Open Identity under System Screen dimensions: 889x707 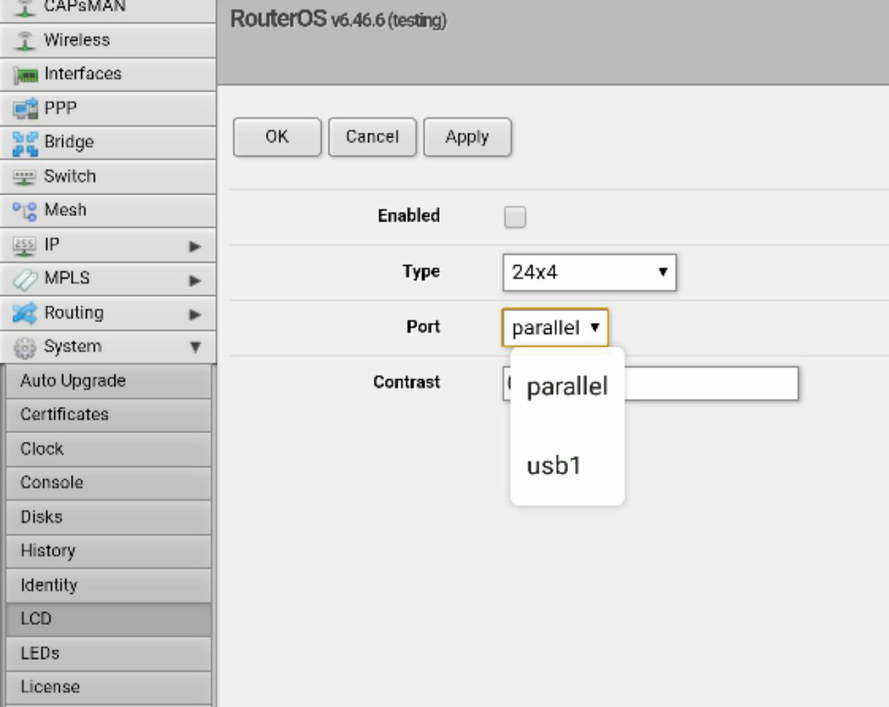tap(108, 585)
